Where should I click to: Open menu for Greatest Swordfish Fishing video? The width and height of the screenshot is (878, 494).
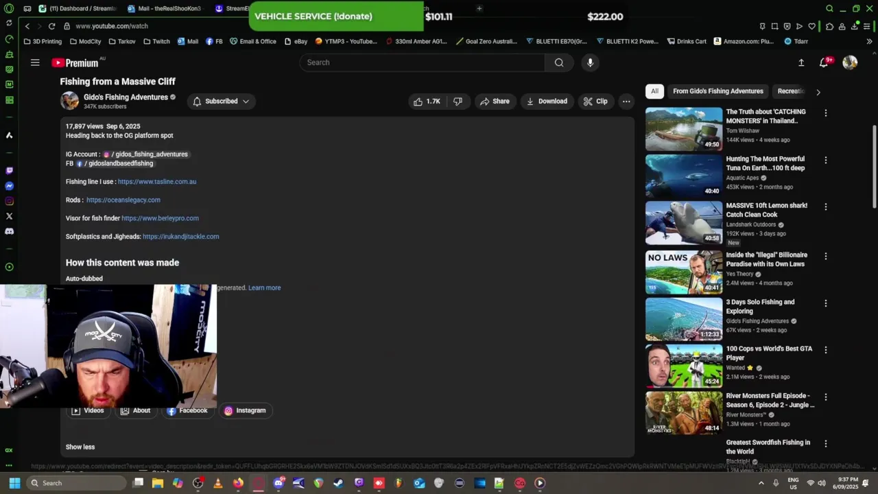[x=826, y=444]
